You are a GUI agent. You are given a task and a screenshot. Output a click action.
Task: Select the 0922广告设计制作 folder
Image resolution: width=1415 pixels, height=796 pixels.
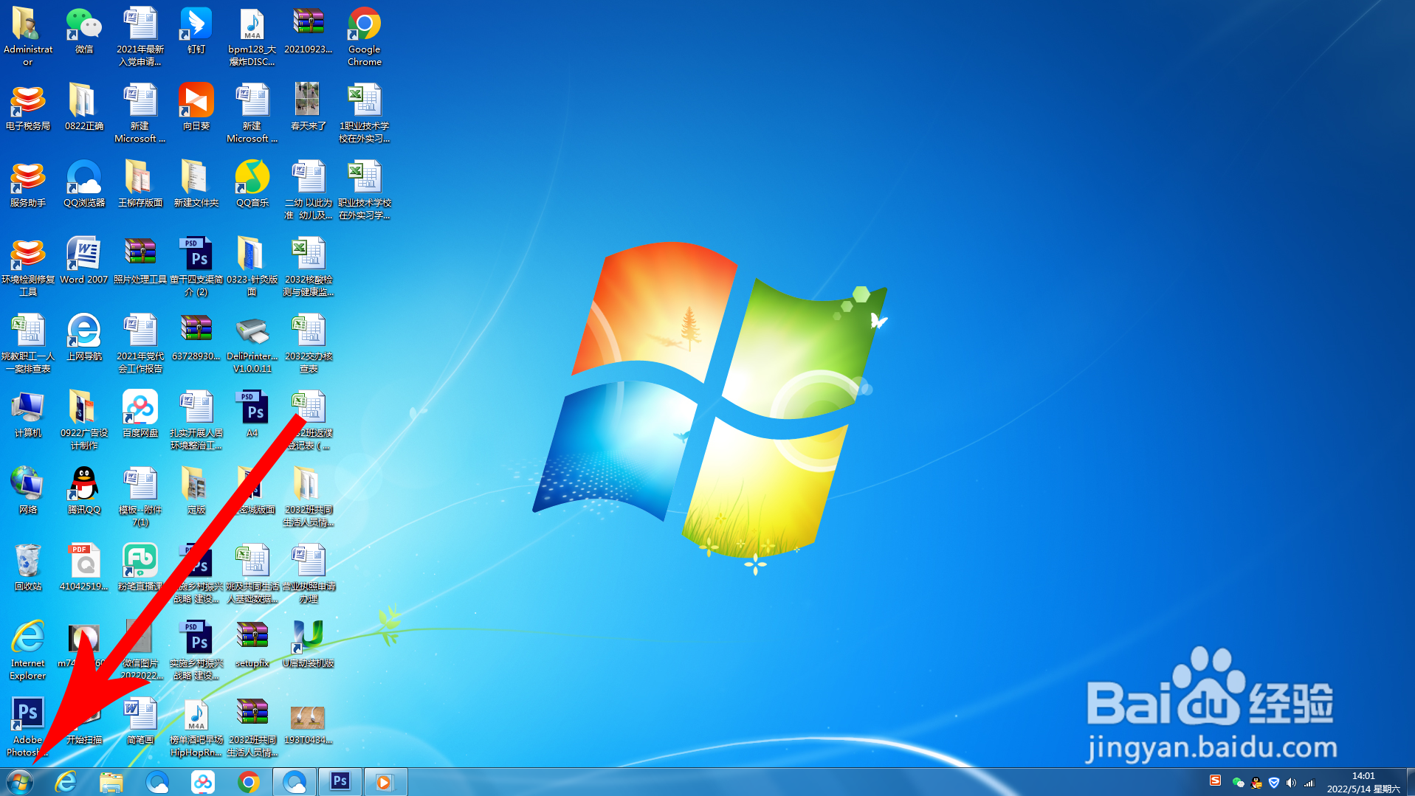[x=84, y=421]
